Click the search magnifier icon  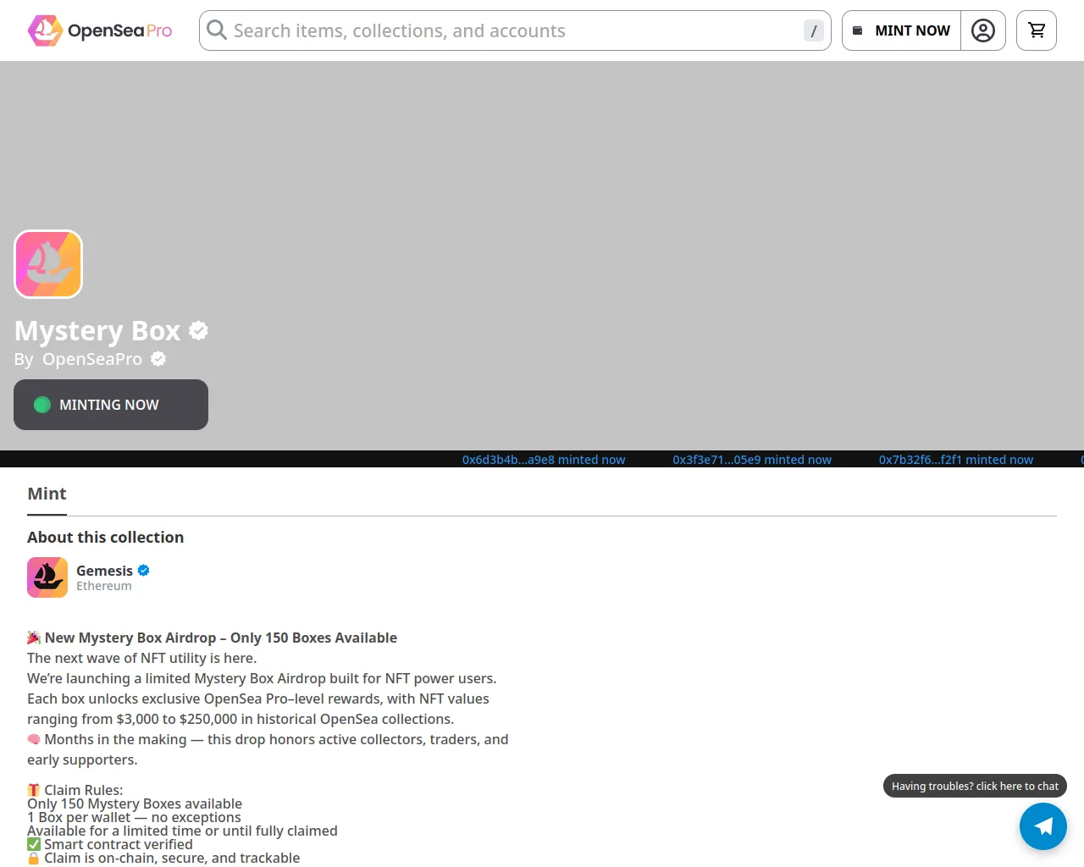click(217, 30)
